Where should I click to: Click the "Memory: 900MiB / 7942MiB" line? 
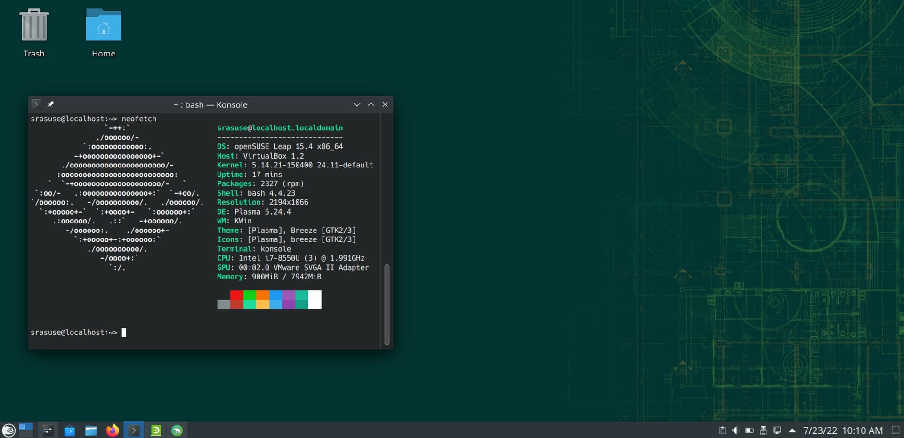pos(269,277)
